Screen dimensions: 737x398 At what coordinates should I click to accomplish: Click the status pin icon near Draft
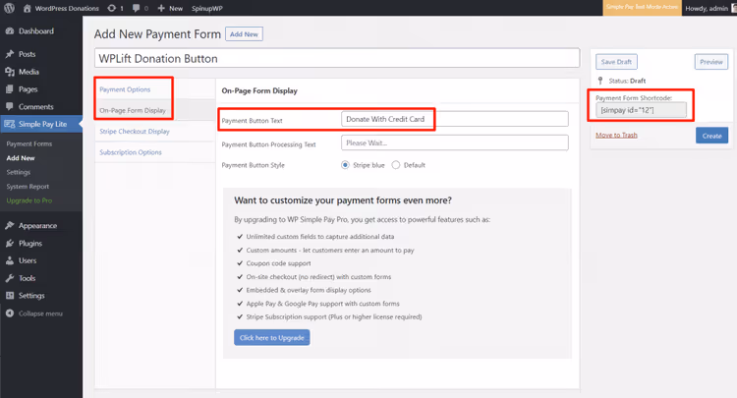tap(600, 81)
